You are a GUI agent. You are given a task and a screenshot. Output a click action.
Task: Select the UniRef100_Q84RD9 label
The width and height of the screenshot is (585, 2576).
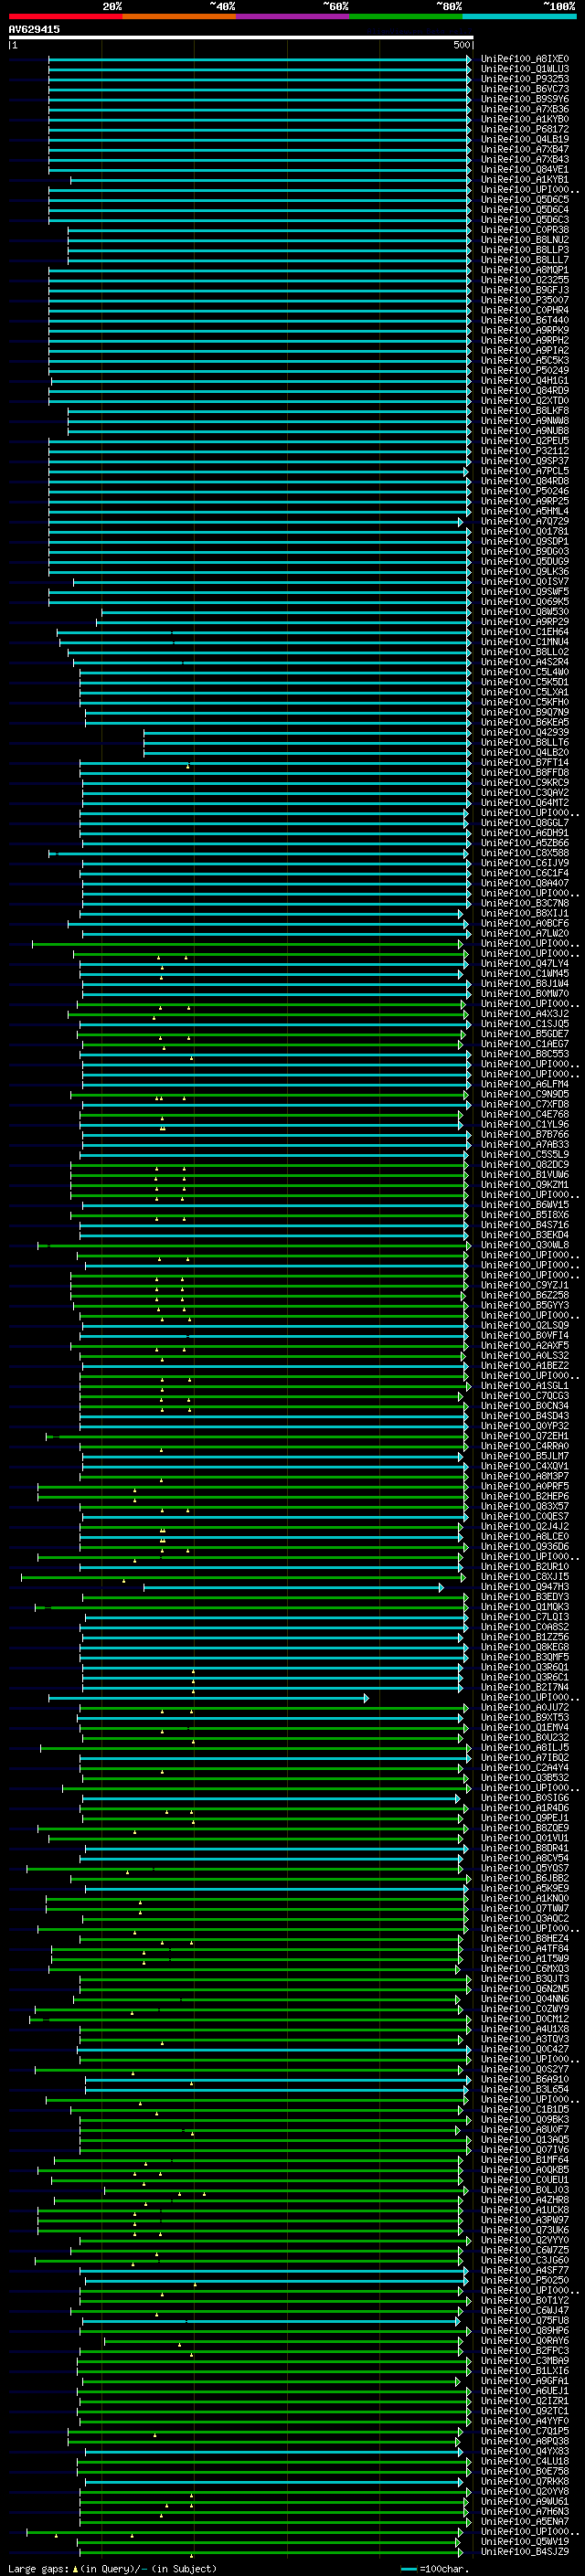click(x=525, y=391)
